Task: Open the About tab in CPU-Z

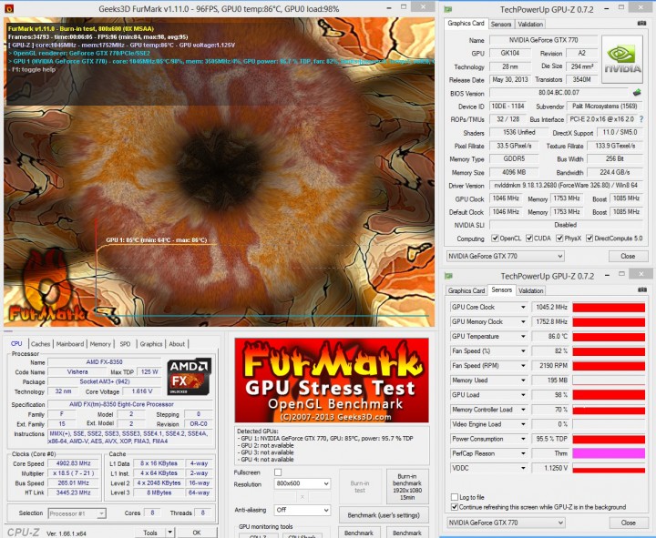Action: click(x=177, y=343)
